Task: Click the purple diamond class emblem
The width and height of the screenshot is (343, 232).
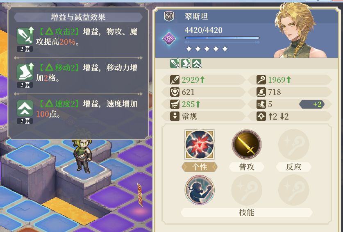Action: pyautogui.click(x=169, y=39)
